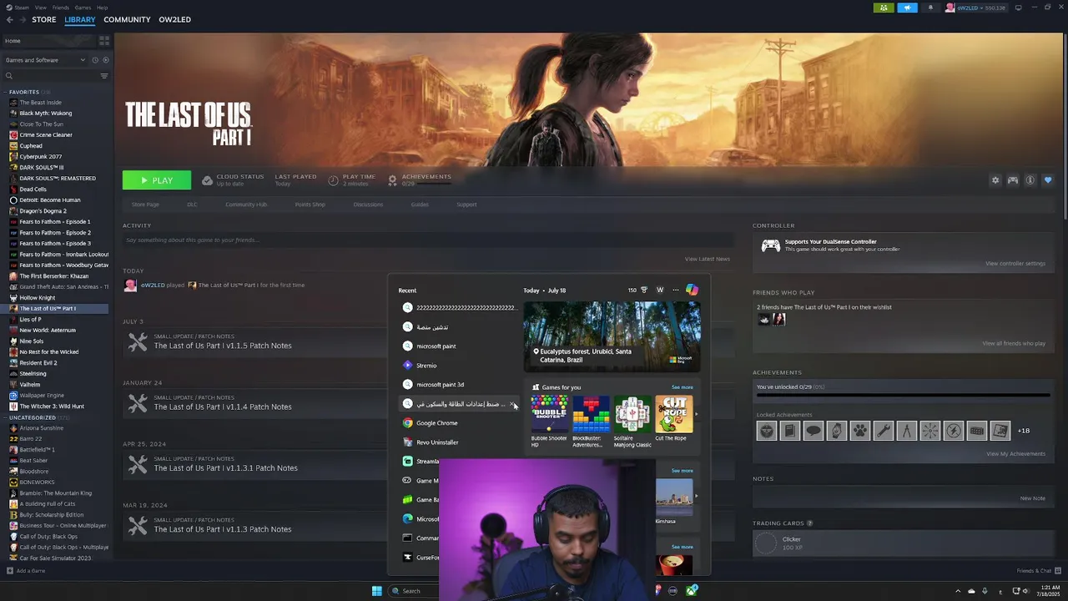The image size is (1068, 601).
Task: Select The Witcher 3: Wild Hunt
Action: tap(52, 406)
